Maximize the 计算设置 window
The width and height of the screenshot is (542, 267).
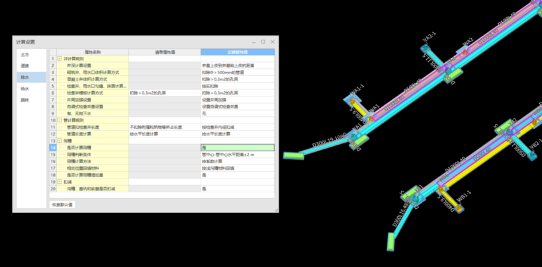263,42
